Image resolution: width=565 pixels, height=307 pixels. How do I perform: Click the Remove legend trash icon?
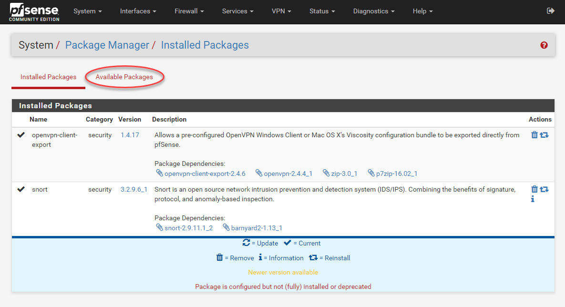point(219,257)
